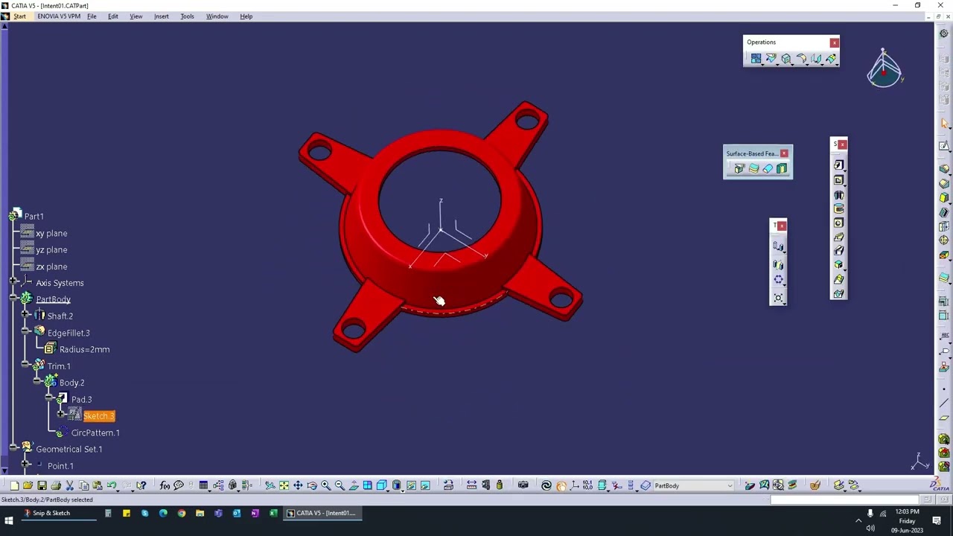Toggle the Hide/Show icon
The image size is (953, 536).
[411, 485]
